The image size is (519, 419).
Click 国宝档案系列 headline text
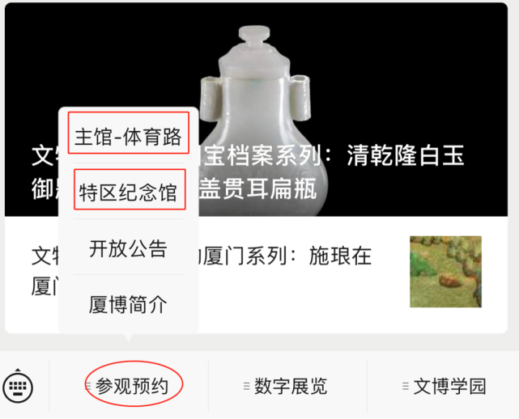point(261,155)
